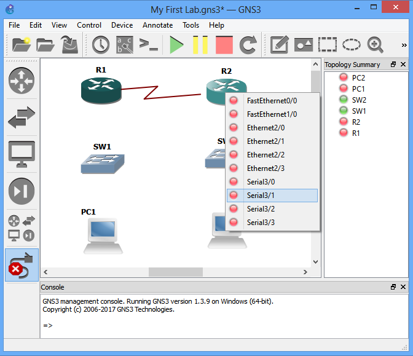
Task: Expand toolbar overflow chevron
Action: pyautogui.click(x=404, y=45)
